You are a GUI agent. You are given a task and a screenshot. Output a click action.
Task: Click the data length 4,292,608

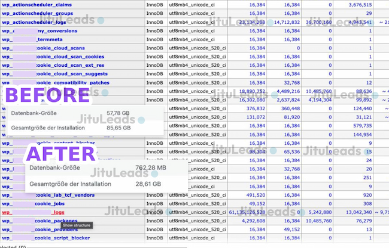[x=254, y=221]
